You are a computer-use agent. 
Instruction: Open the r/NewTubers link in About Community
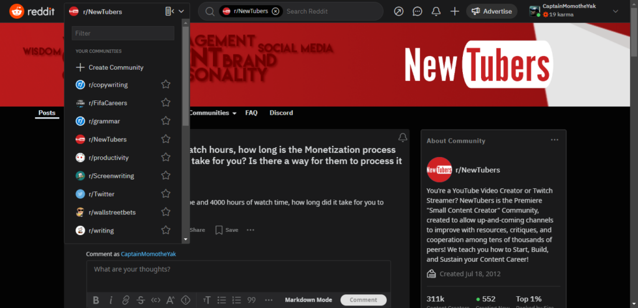[478, 170]
